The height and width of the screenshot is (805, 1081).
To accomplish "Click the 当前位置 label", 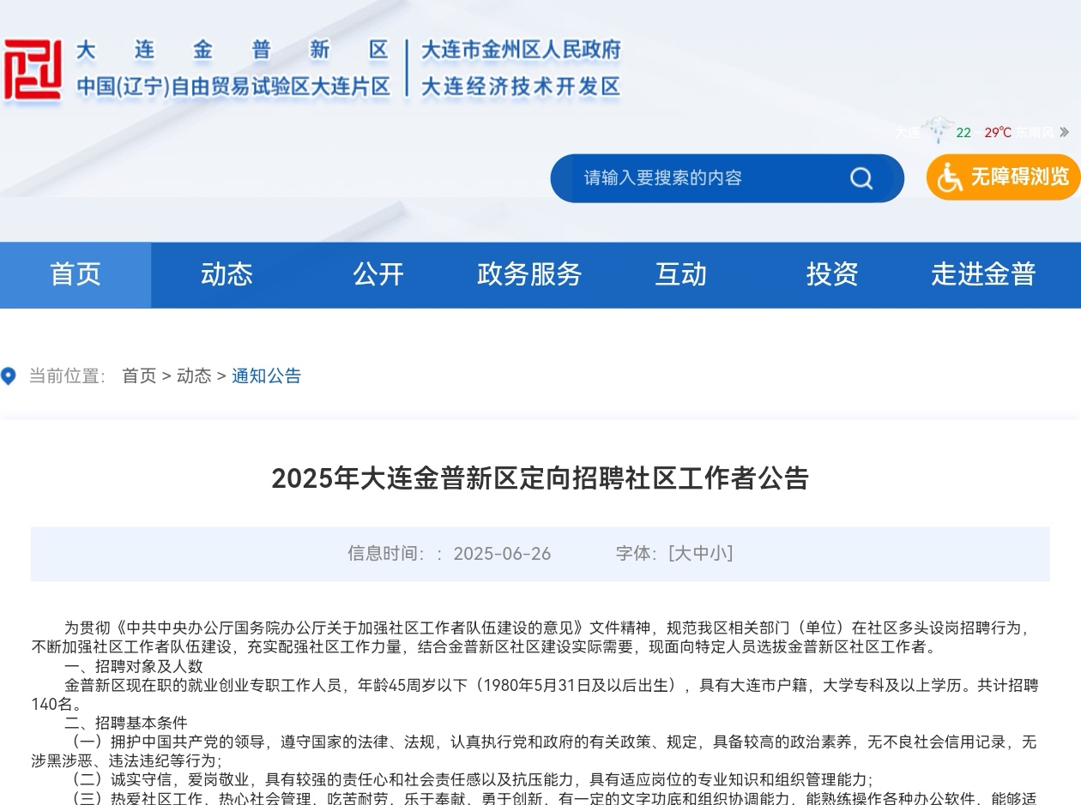I will click(67, 376).
